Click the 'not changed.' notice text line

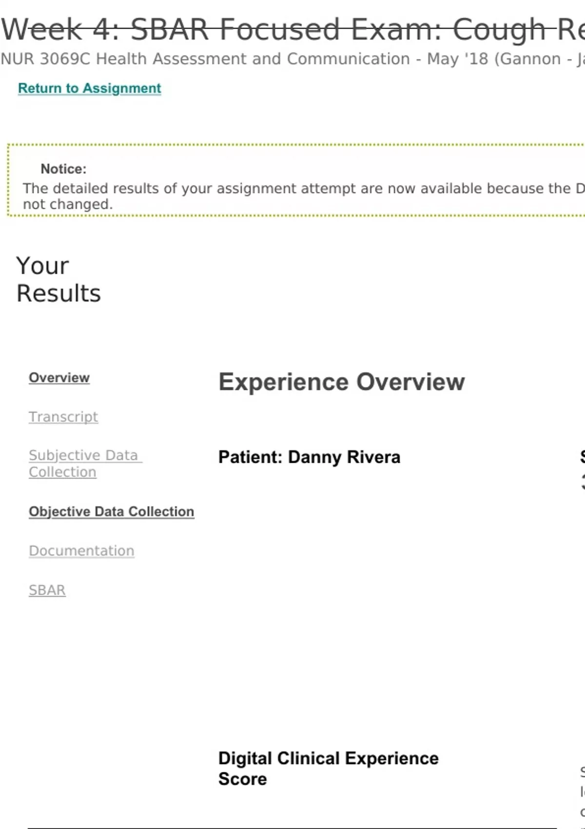point(68,204)
